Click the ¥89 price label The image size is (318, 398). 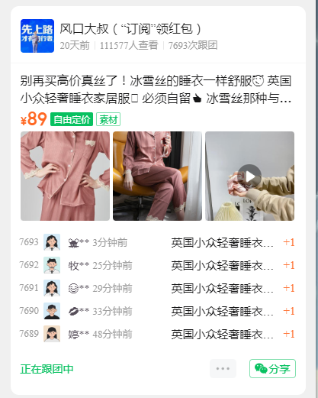(x=34, y=119)
